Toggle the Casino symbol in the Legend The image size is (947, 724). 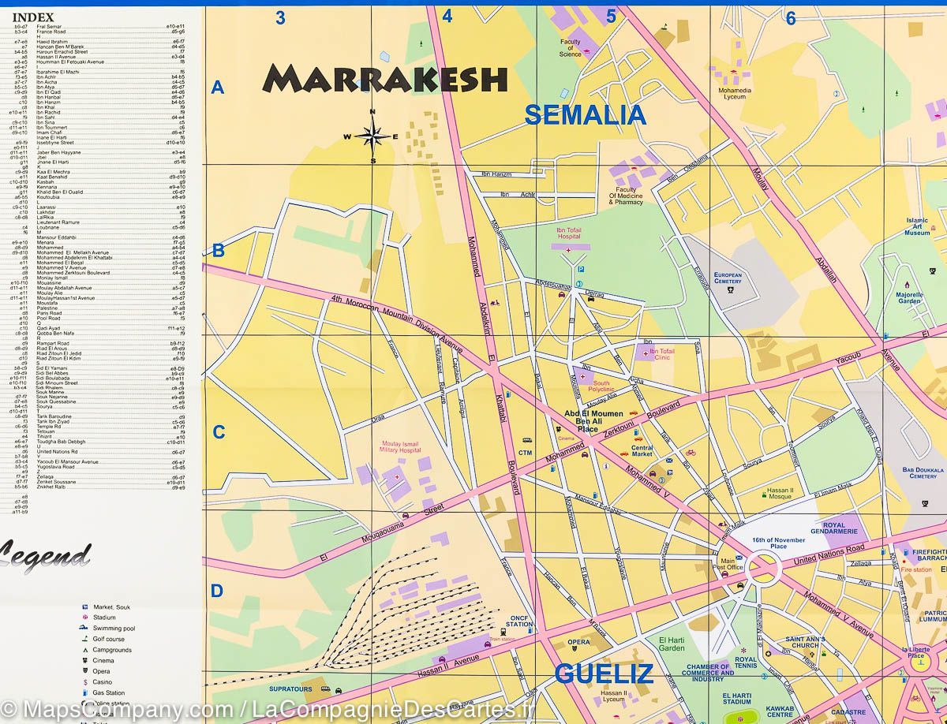[x=84, y=682]
